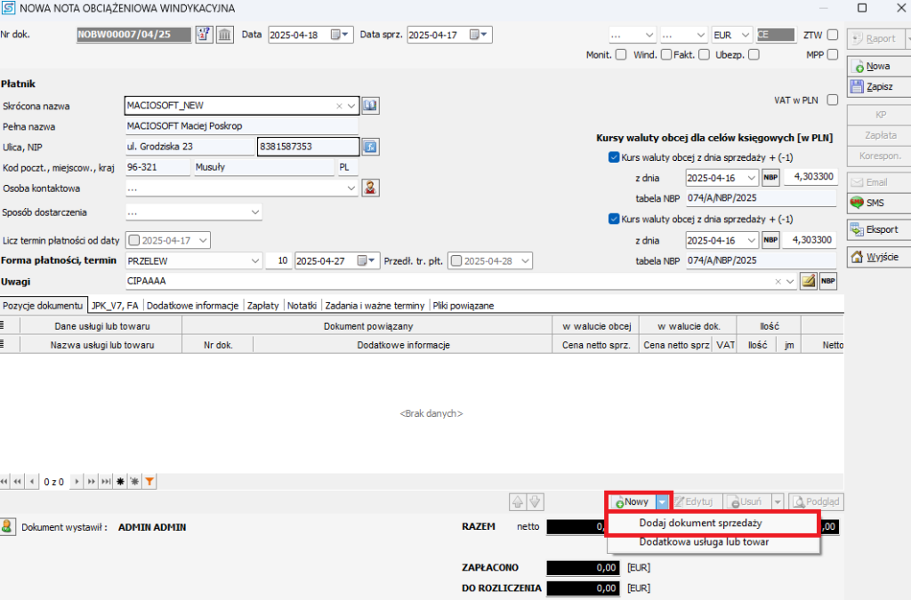Move position up with the arrow-up icon
Viewport: 911px width, 600px height.
517,501
